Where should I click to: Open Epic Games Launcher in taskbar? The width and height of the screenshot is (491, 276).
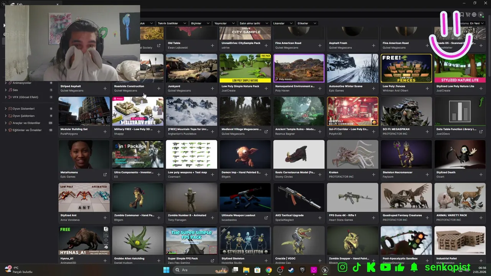[x=303, y=270]
